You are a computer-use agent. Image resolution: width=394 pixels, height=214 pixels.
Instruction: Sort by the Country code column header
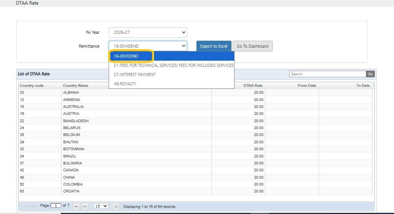click(32, 85)
